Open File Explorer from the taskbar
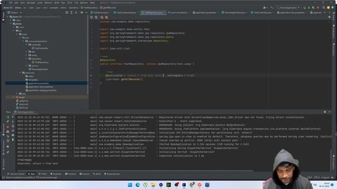This screenshot has width=337, height=189. (153, 185)
